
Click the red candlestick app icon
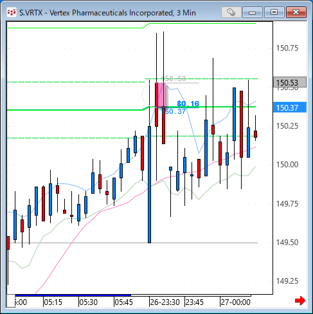coord(12,12)
